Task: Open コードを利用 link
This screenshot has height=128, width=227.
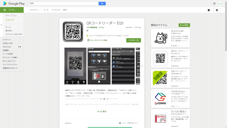Action: coord(8,54)
